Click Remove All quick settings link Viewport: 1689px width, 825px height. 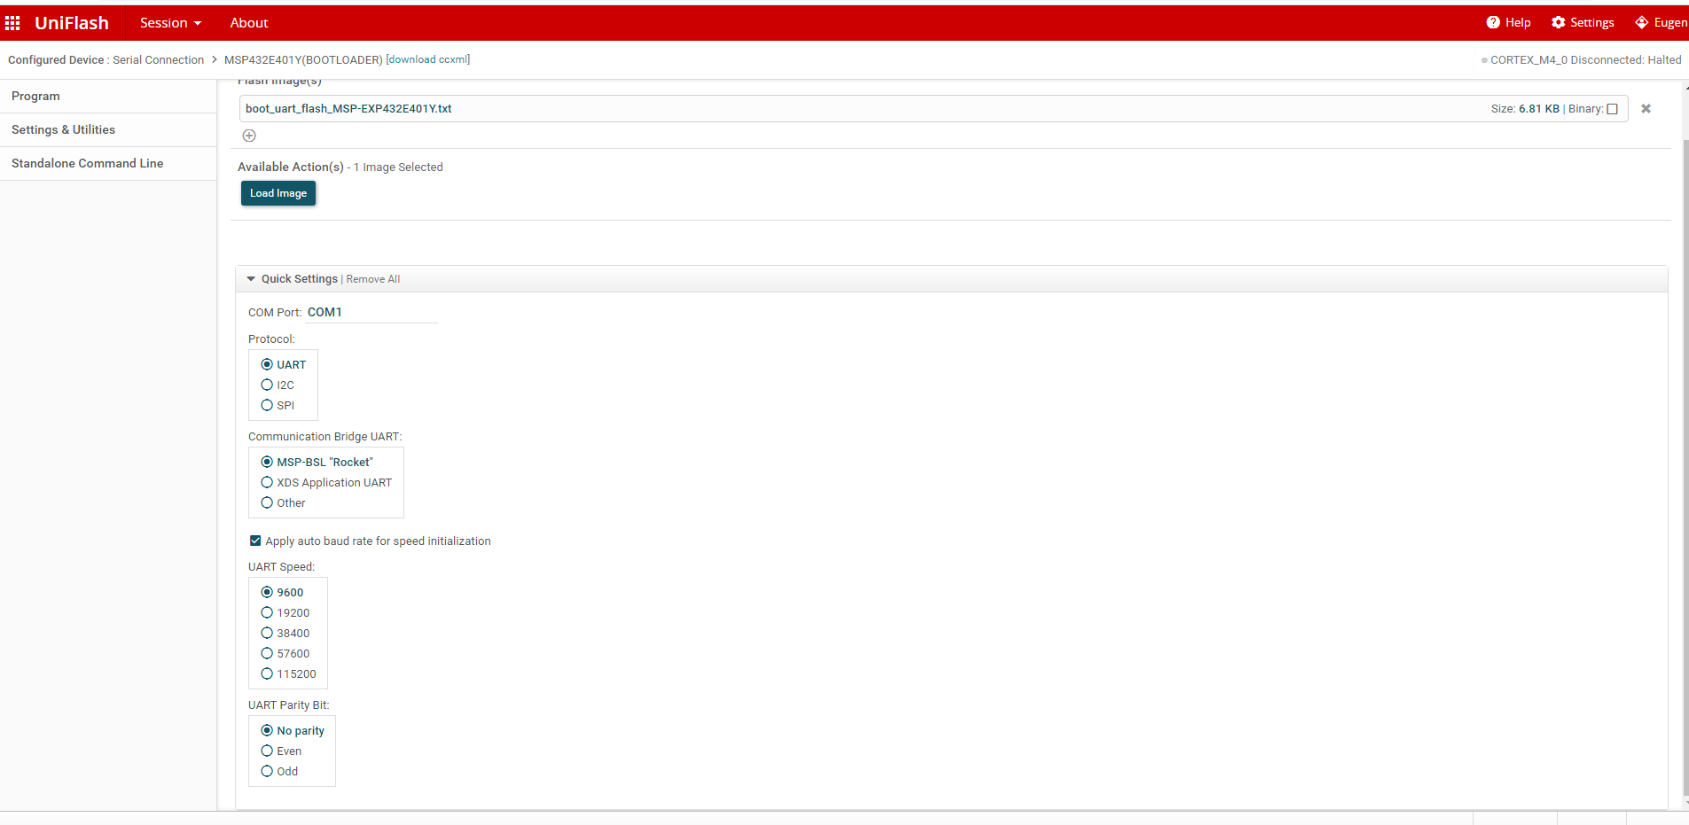pos(373,279)
